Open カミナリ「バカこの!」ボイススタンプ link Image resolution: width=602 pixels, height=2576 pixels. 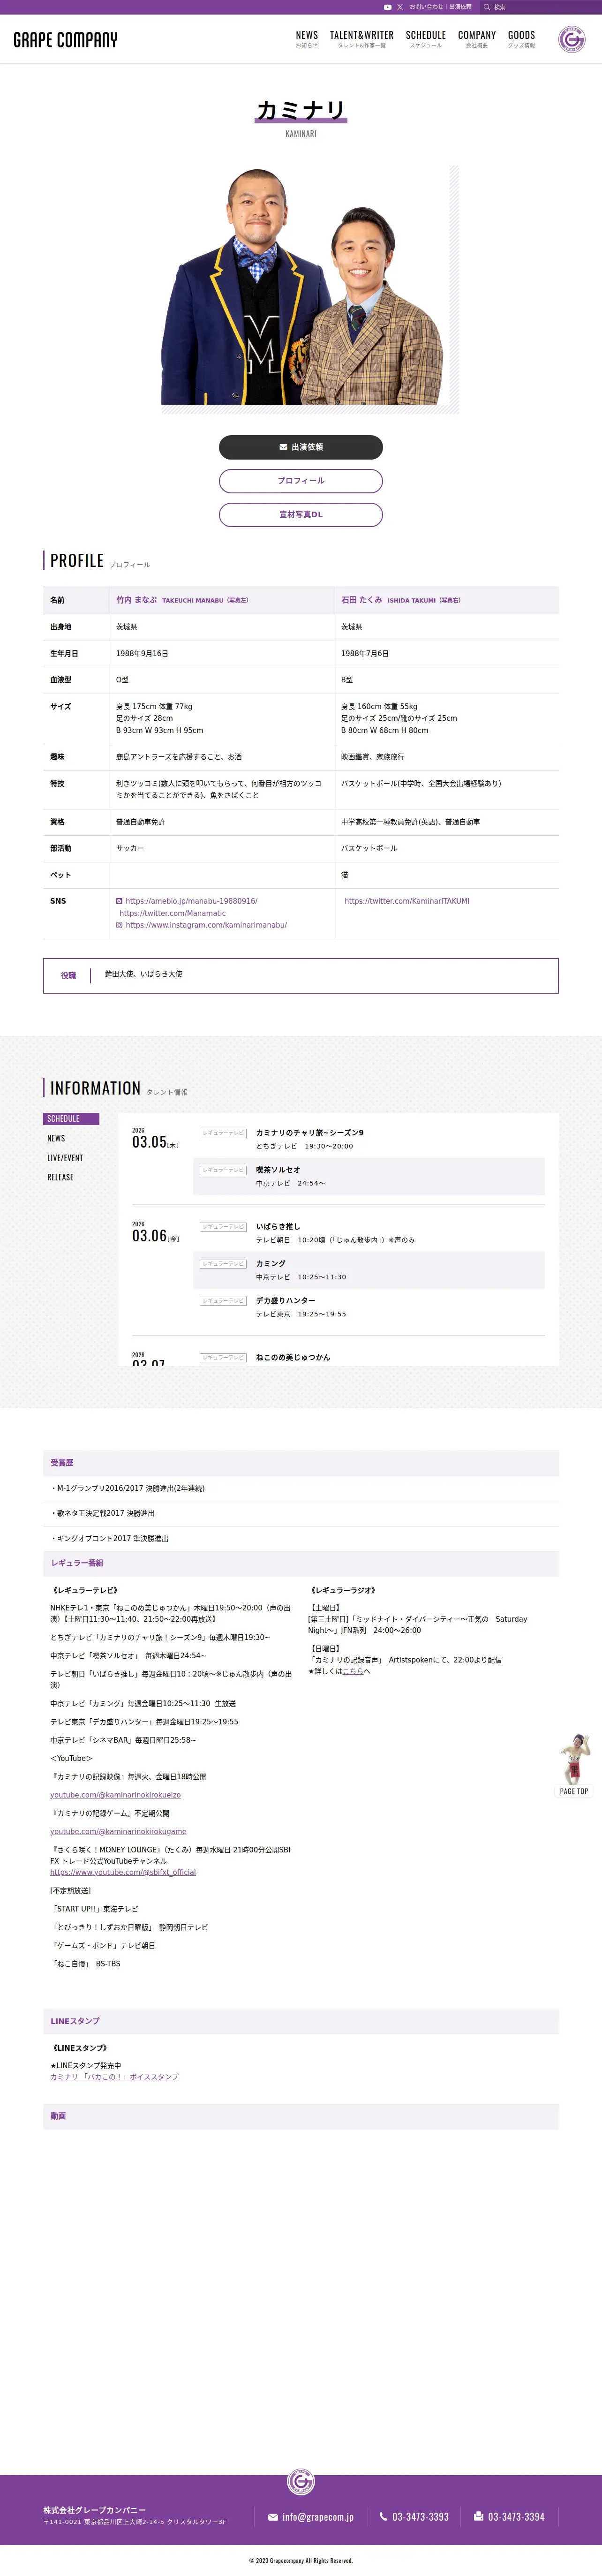point(114,2077)
